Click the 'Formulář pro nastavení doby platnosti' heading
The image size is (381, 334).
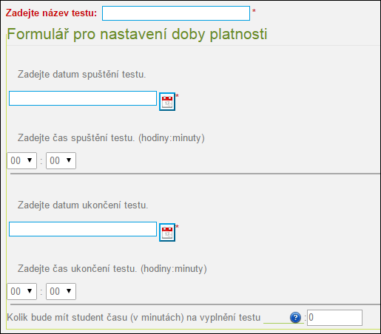137,34
